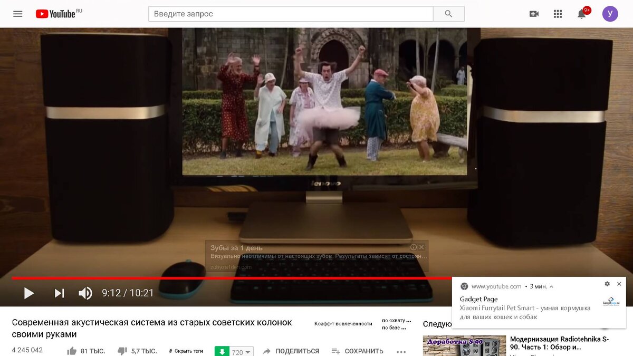Screen dimensions: 633x356
Task: Click 'ПОДЕЛИТЬСЯ' share button
Action: point(291,351)
